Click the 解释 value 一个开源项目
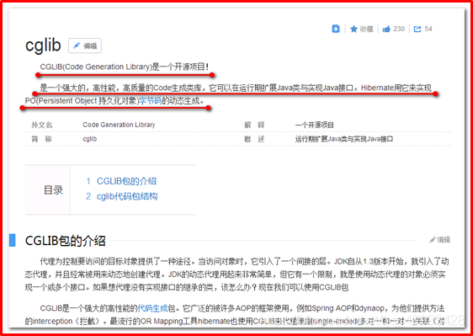 [314, 125]
